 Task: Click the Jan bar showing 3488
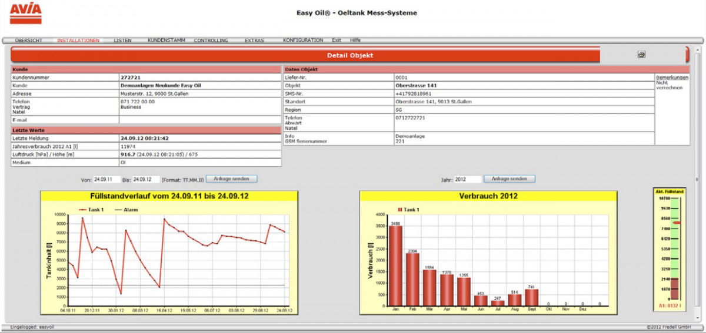pyautogui.click(x=396, y=266)
